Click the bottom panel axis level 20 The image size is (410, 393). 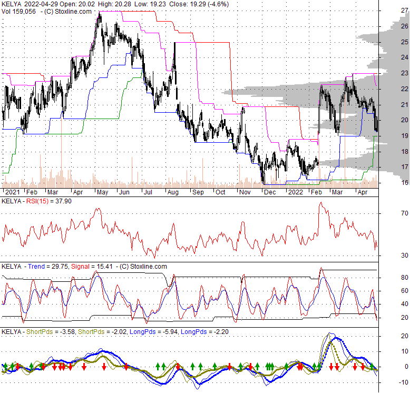click(x=405, y=336)
